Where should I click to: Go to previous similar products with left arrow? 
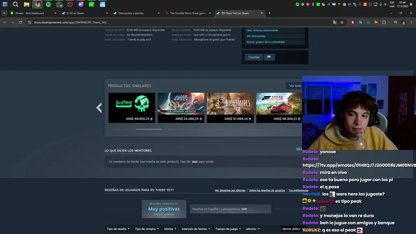coord(99,108)
